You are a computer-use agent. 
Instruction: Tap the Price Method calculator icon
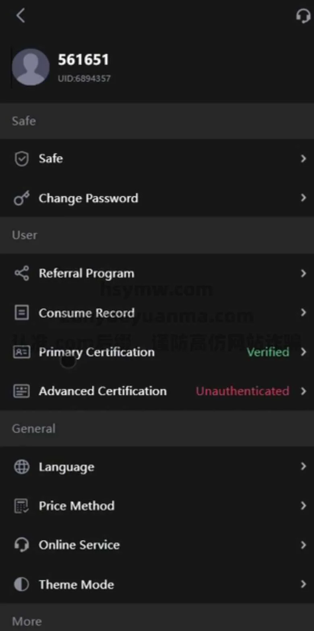tap(21, 506)
